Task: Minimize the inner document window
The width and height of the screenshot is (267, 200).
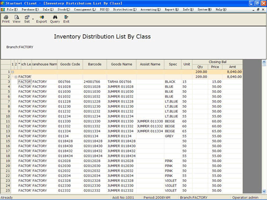Action: pyautogui.click(x=253, y=10)
